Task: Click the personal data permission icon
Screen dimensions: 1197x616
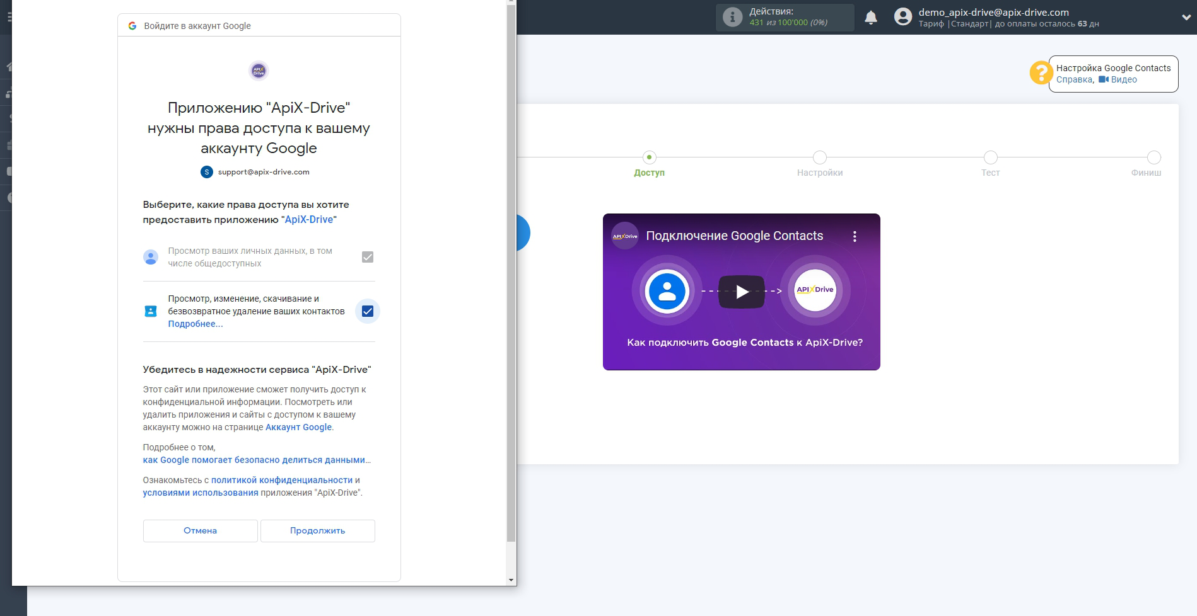Action: [151, 257]
